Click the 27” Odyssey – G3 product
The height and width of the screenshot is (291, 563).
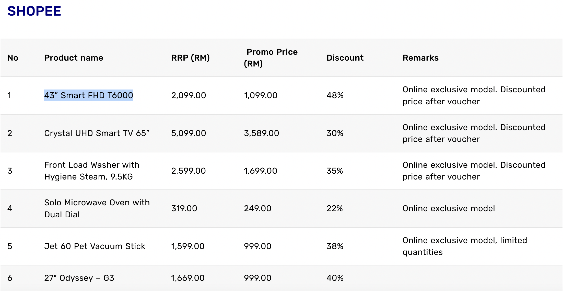[x=79, y=278]
